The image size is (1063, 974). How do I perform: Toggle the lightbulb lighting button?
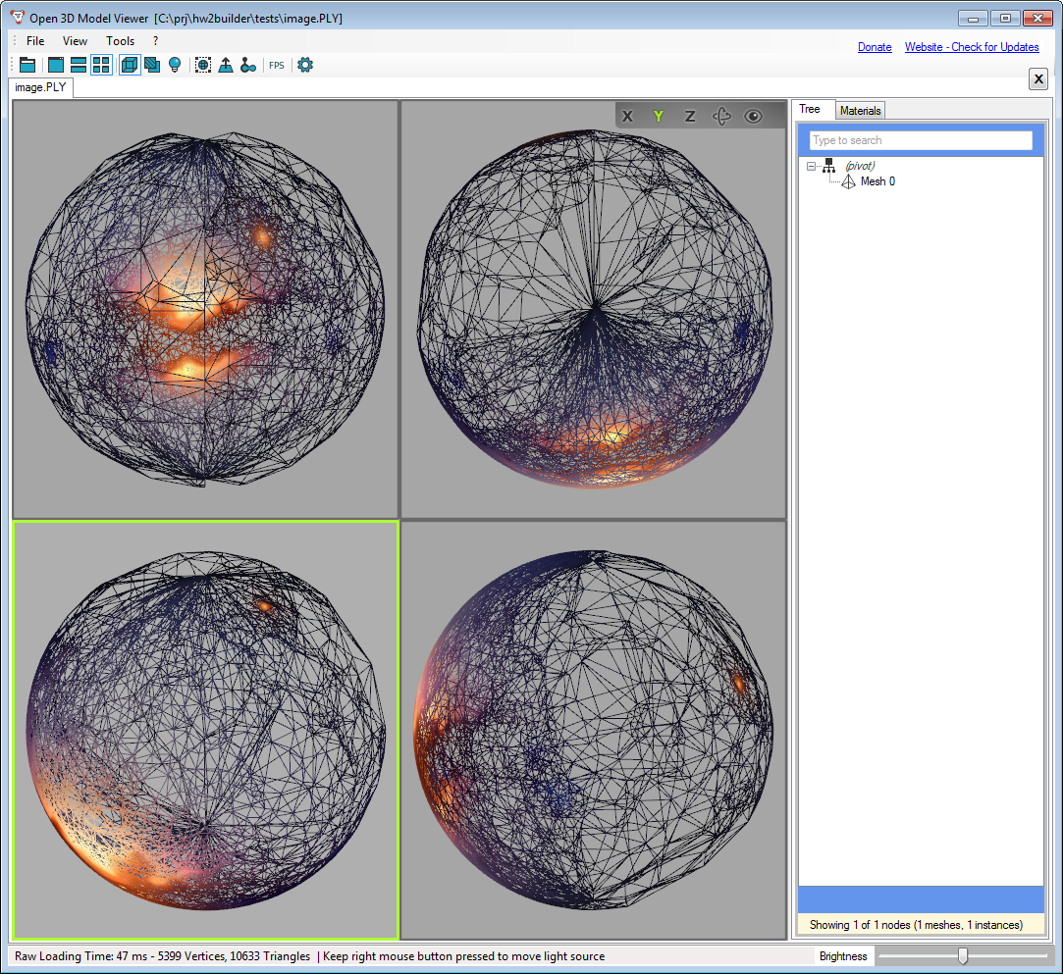[x=175, y=65]
